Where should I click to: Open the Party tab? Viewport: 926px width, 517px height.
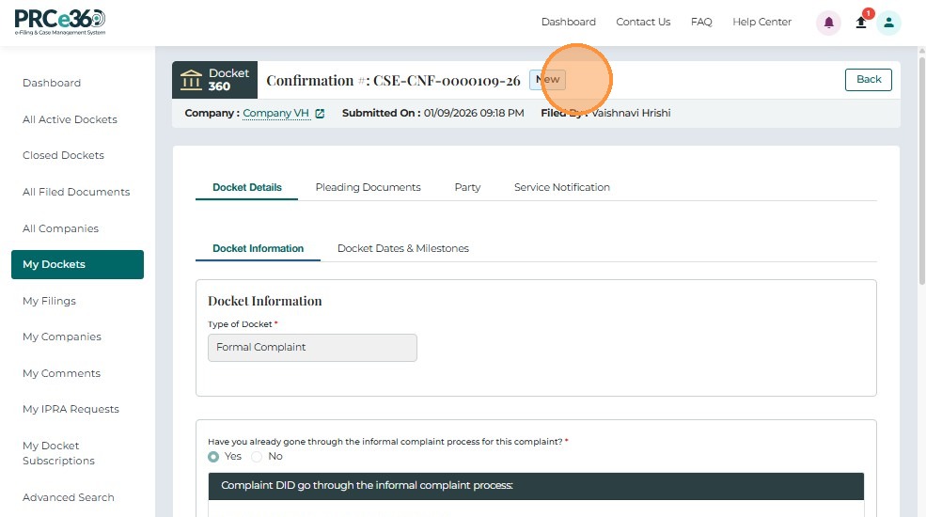(x=467, y=187)
